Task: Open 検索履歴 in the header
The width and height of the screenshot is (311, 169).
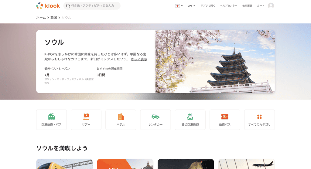Action: coord(247,6)
